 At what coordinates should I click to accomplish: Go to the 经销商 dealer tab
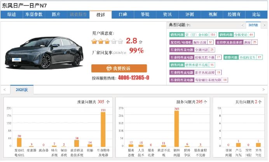coord(234,15)
